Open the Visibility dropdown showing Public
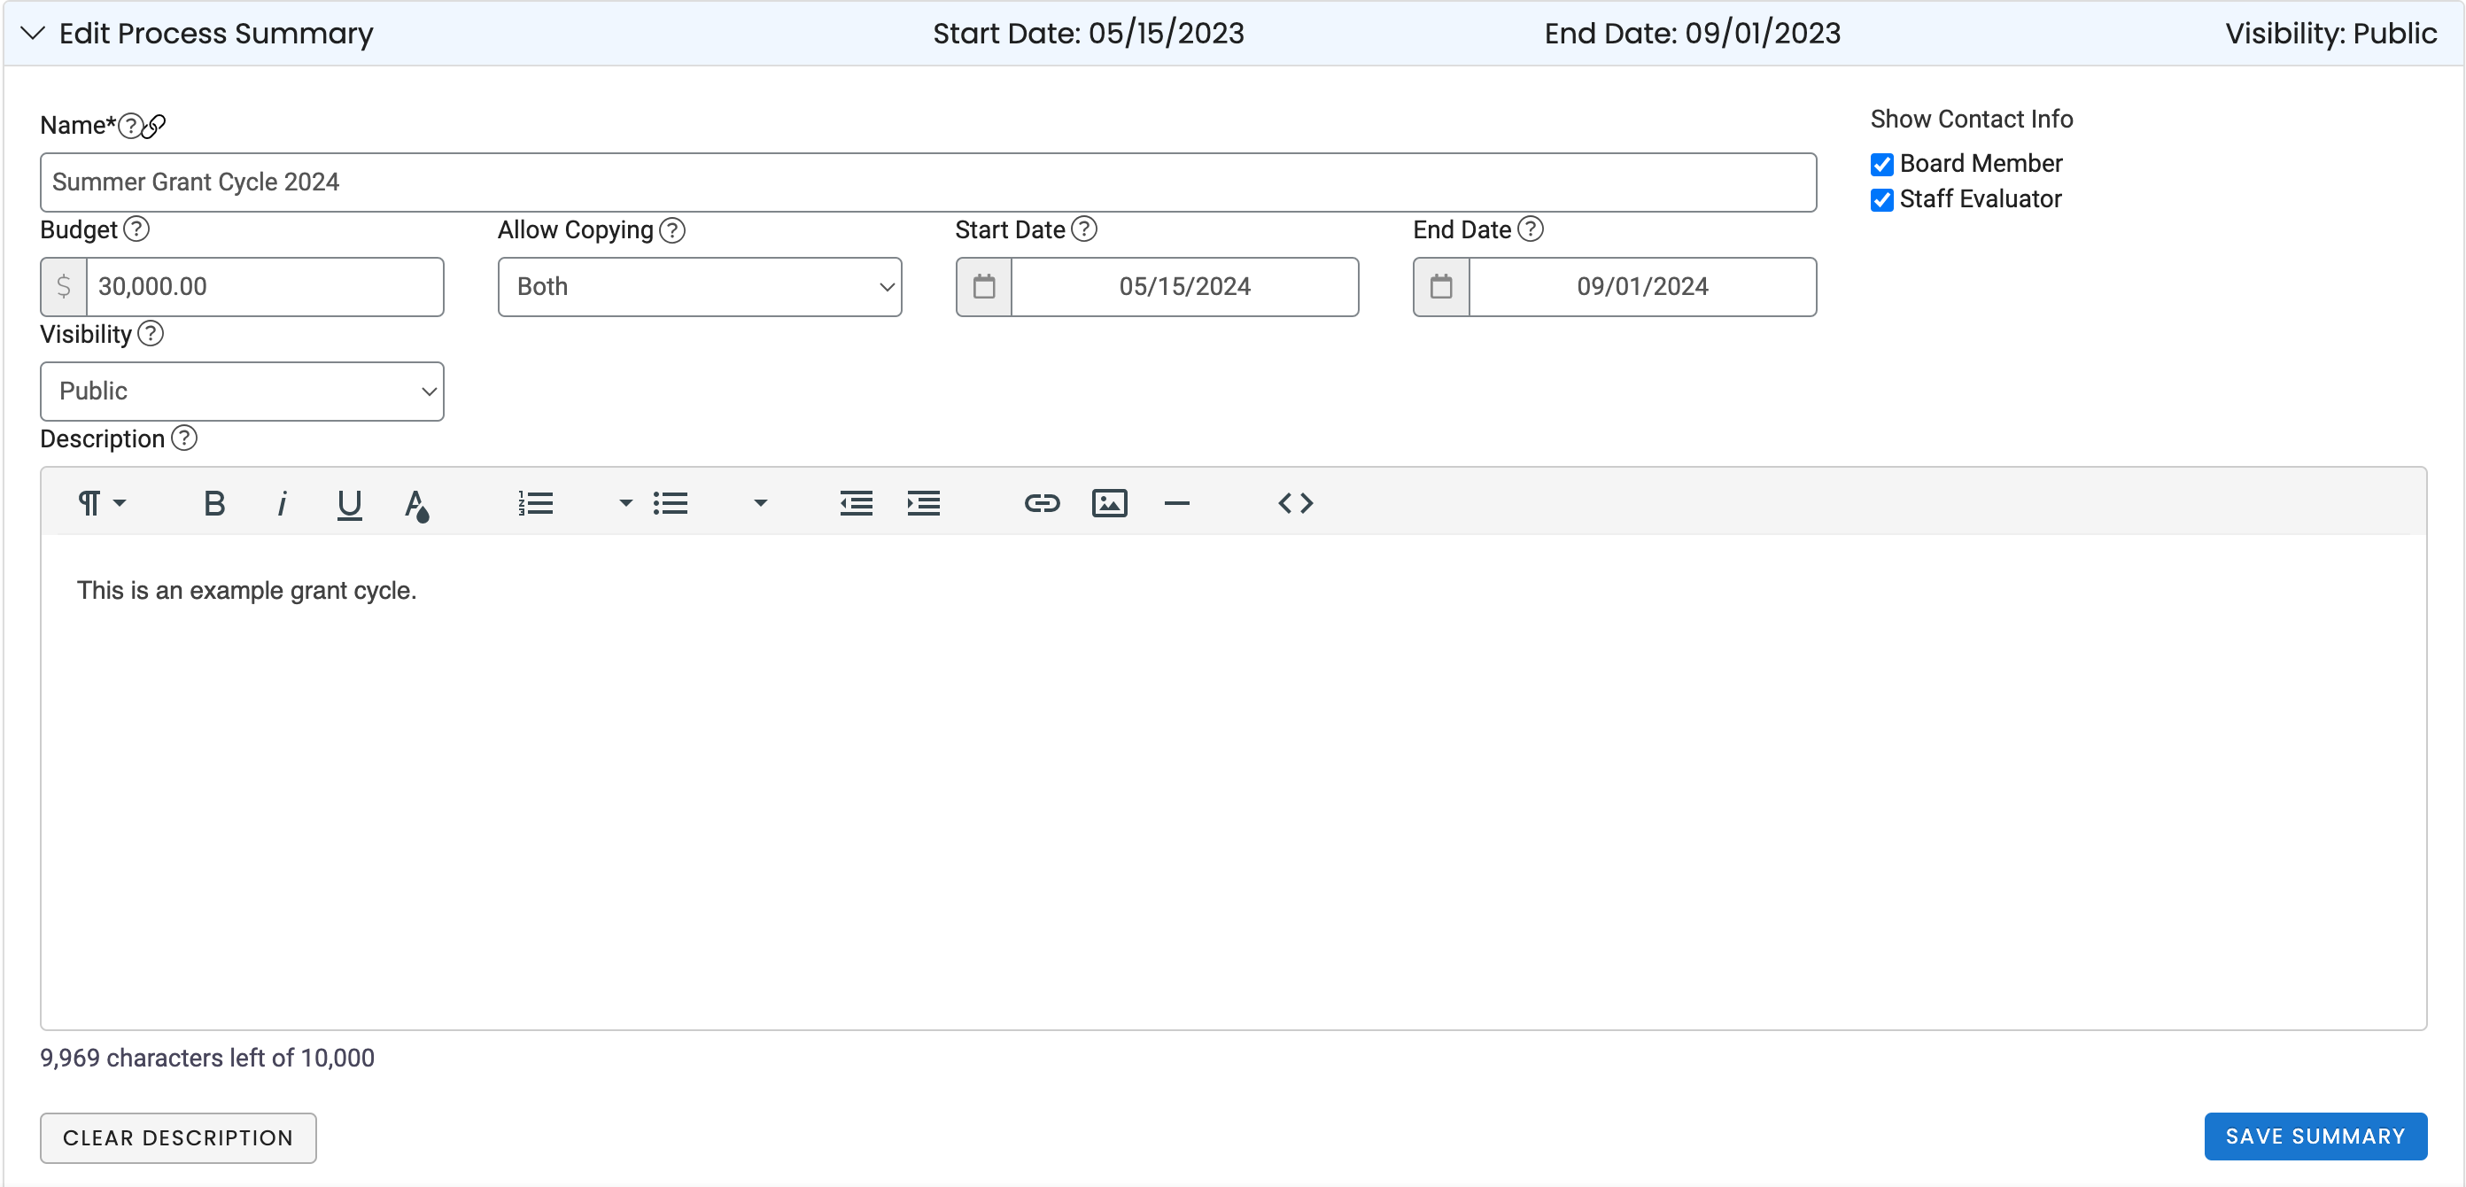This screenshot has width=2466, height=1187. [241, 391]
